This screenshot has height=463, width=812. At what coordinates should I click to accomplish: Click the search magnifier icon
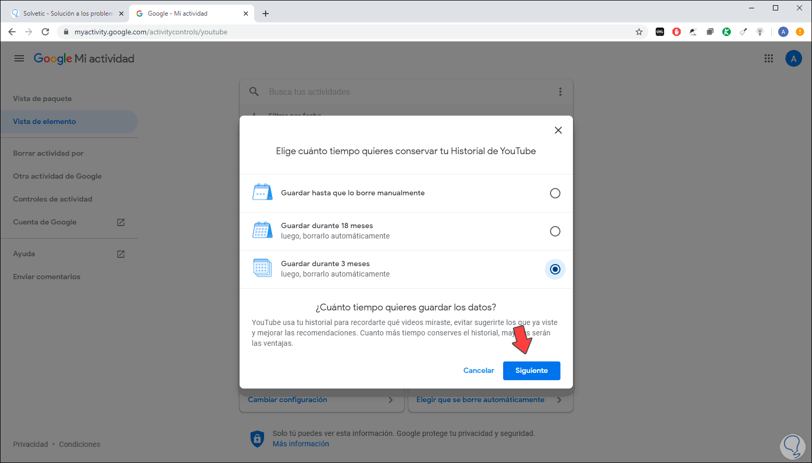pos(254,92)
